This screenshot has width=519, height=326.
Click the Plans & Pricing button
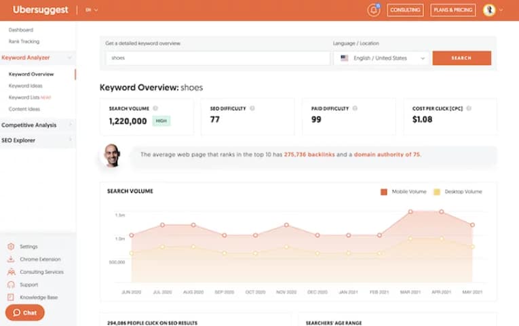tap(453, 10)
